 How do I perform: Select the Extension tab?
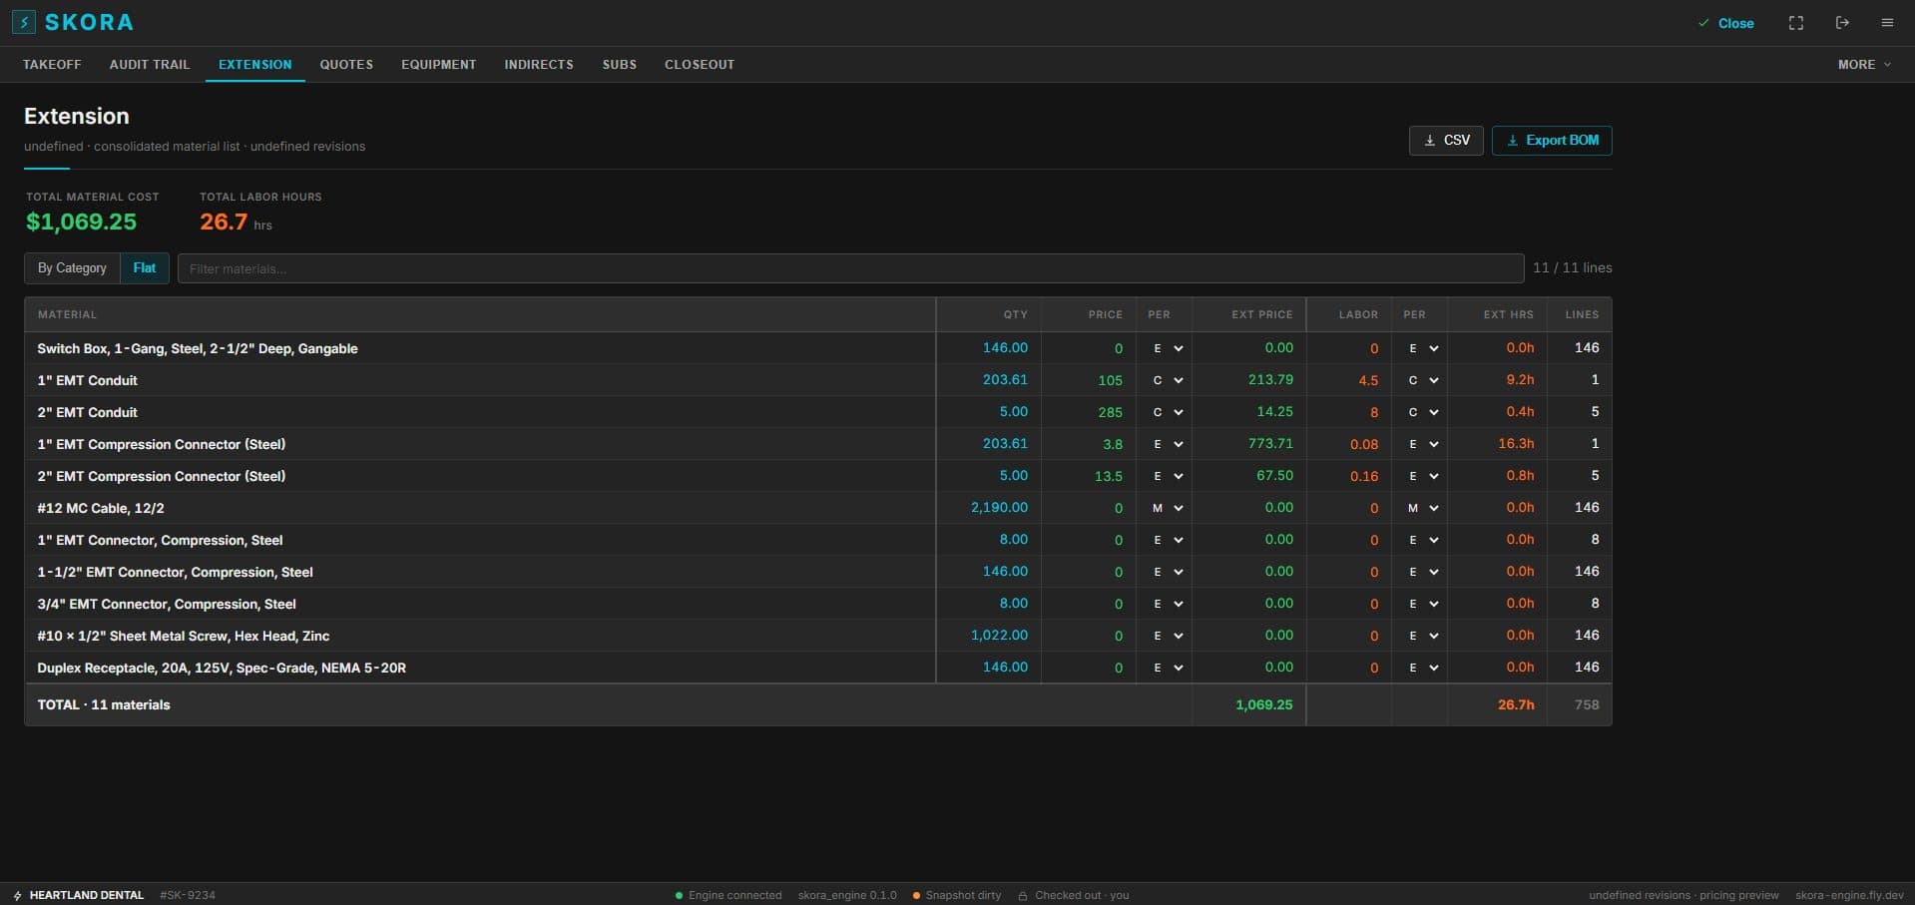coord(255,64)
